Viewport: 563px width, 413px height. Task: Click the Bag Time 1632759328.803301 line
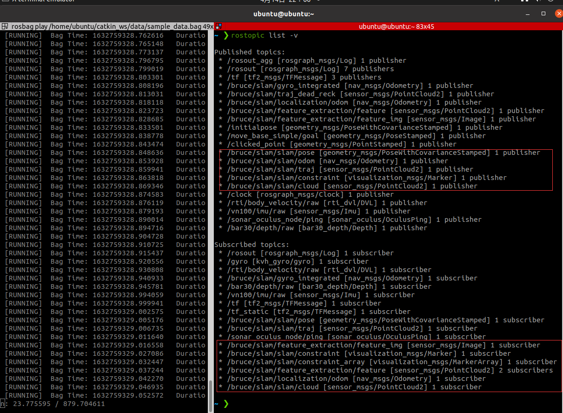click(x=105, y=77)
